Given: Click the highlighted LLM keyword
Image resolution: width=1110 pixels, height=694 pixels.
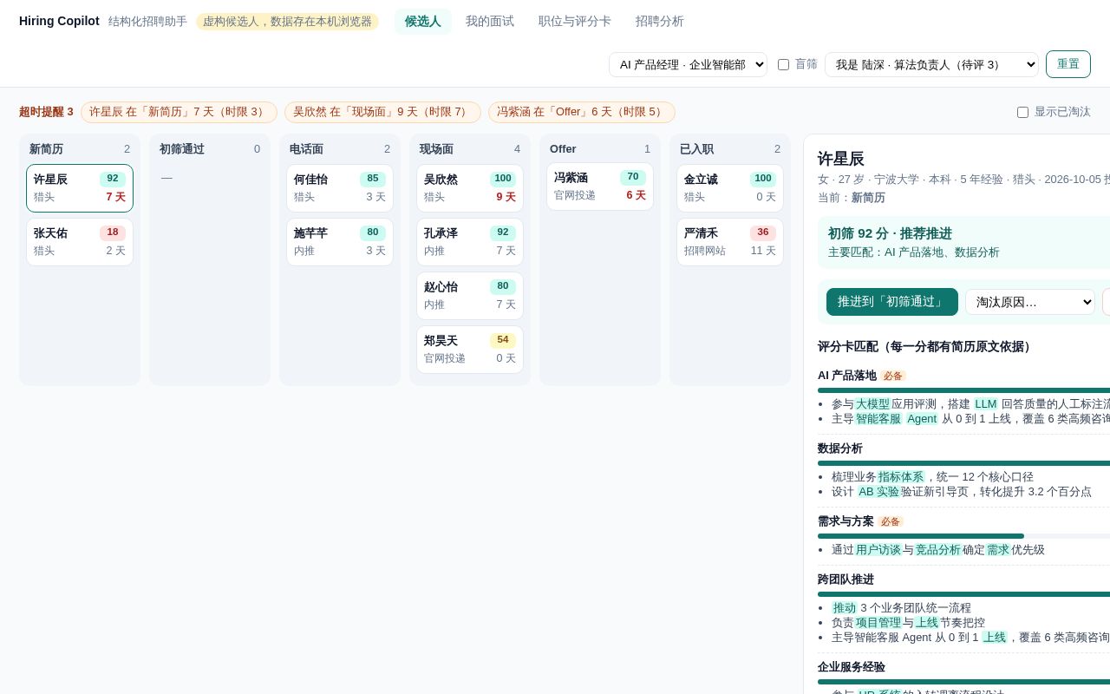Looking at the screenshot, I should click(986, 404).
